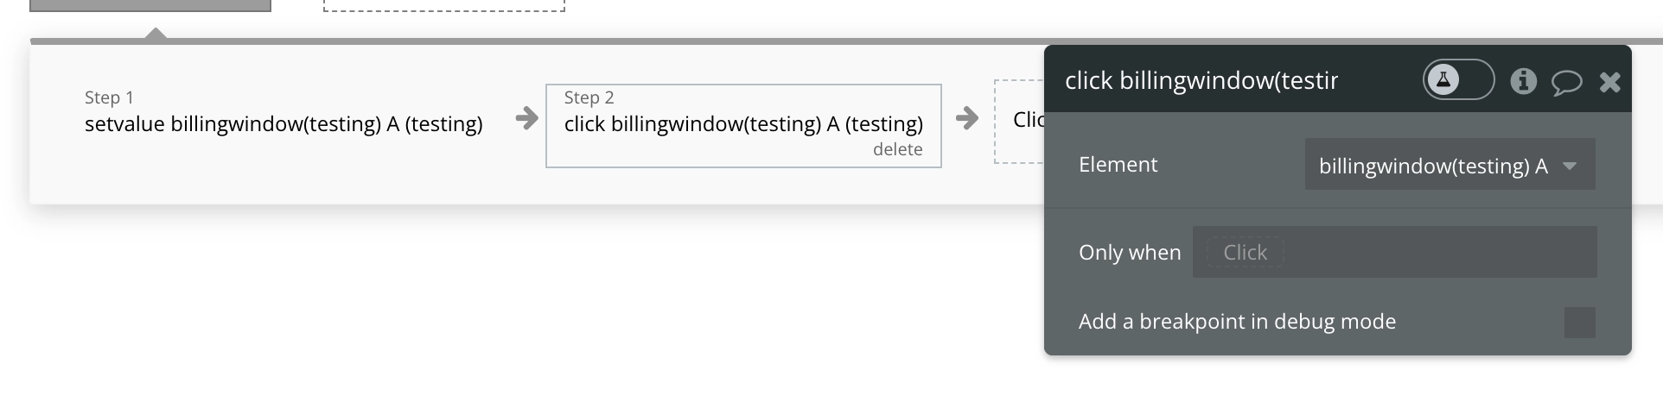Select Step 2 click billingwindow action
The image size is (1663, 402).
(x=742, y=123)
